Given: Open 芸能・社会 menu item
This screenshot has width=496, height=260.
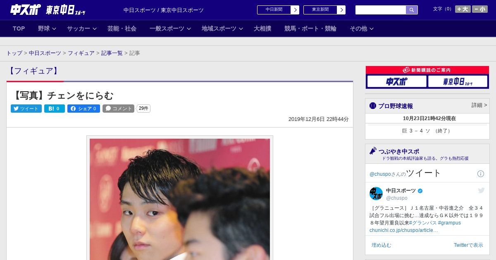Looking at the screenshot, I should tap(122, 28).
